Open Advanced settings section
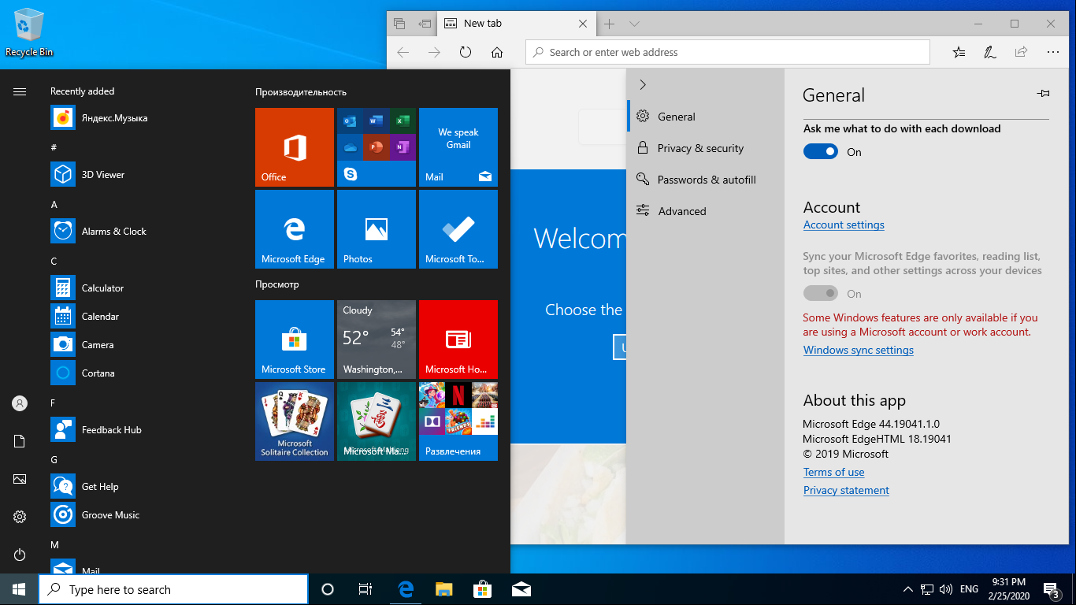Screen dimensions: 1076x605 coord(681,211)
